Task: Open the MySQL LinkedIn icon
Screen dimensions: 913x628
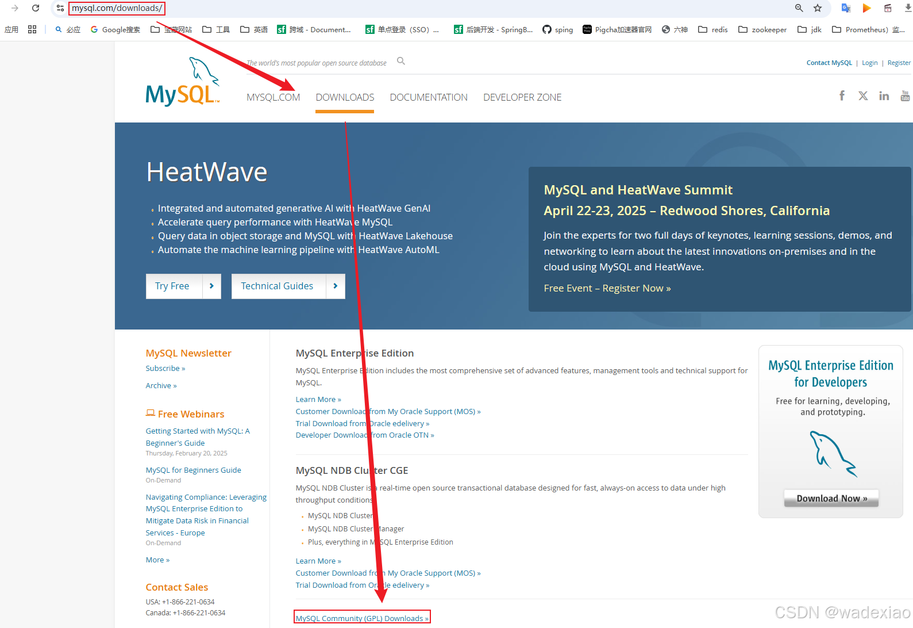Action: (x=884, y=95)
